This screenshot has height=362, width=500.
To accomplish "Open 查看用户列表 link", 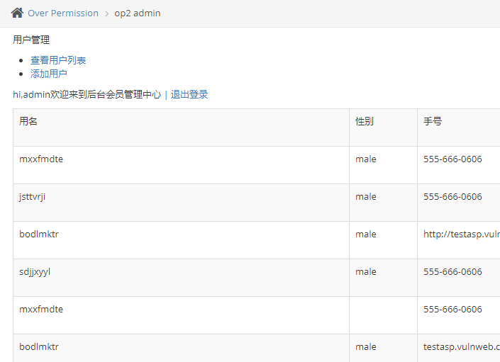I will pyautogui.click(x=58, y=60).
